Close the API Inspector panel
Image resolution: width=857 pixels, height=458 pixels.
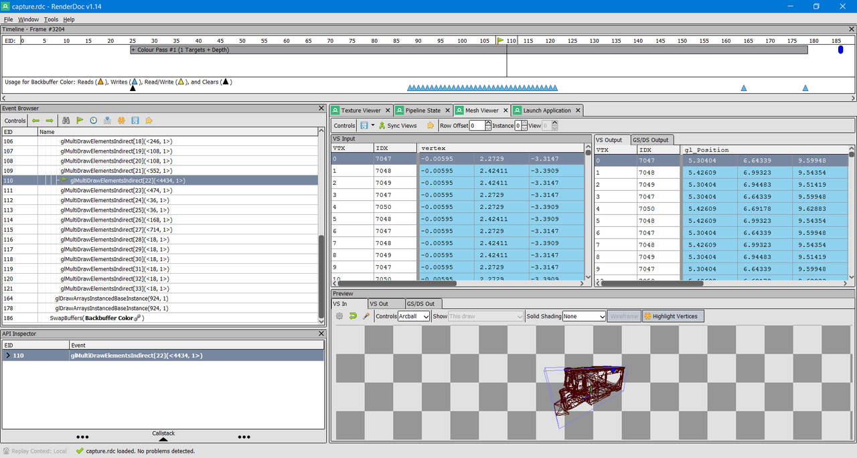click(x=321, y=333)
